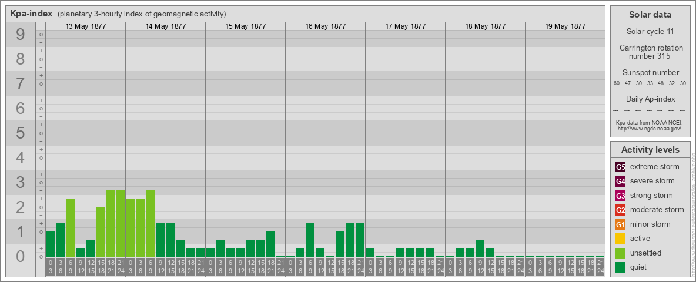Image resolution: width=696 pixels, height=282 pixels.
Task: Click the G2 moderate storm badge
Action: [x=620, y=210]
